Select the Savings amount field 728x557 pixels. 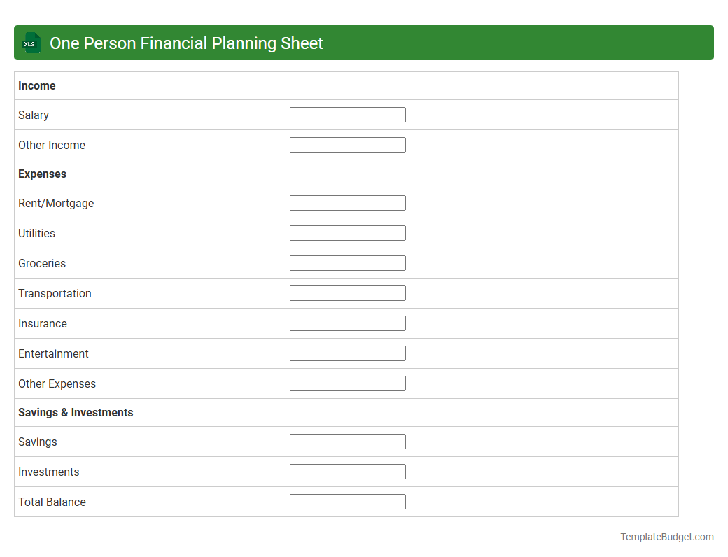pyautogui.click(x=347, y=441)
